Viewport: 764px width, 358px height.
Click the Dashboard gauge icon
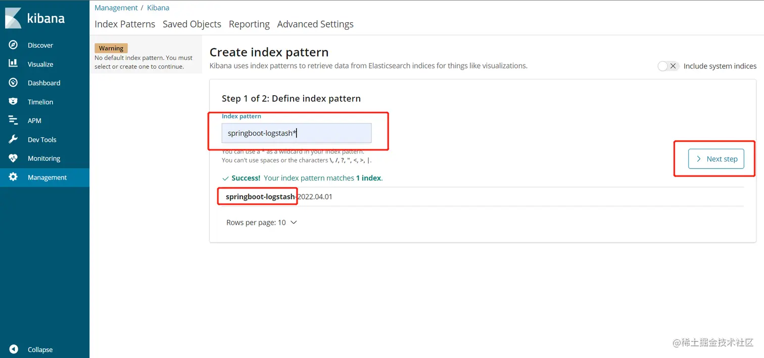[13, 83]
